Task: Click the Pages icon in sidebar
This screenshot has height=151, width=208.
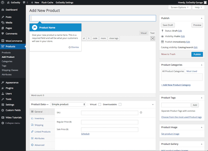Action: coord(3,28)
